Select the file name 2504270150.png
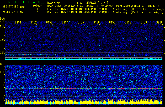The image size is (165, 107). [13, 7]
